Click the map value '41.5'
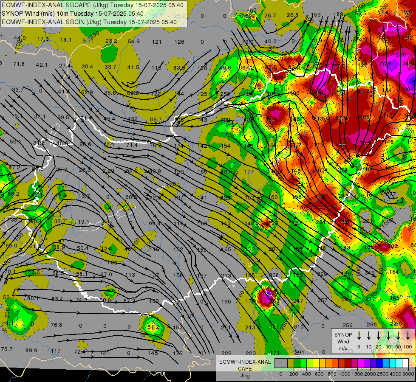 click(x=133, y=67)
